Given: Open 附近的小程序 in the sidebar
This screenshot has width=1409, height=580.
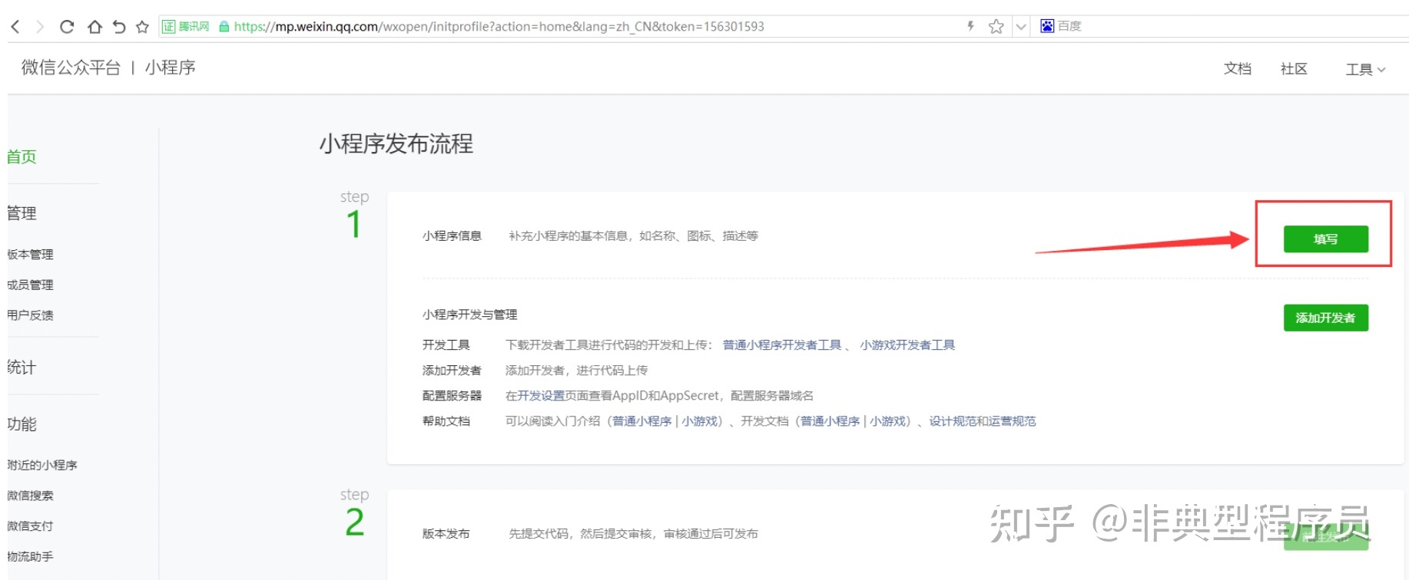Looking at the screenshot, I should (x=42, y=465).
